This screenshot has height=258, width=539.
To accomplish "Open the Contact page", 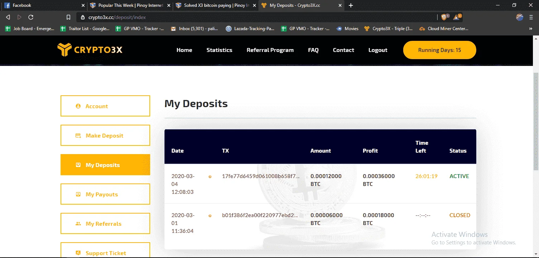I will click(x=343, y=50).
